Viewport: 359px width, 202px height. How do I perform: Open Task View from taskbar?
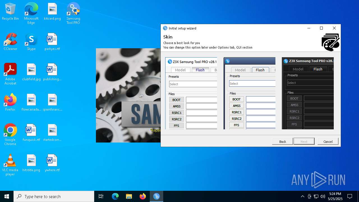click(x=101, y=196)
